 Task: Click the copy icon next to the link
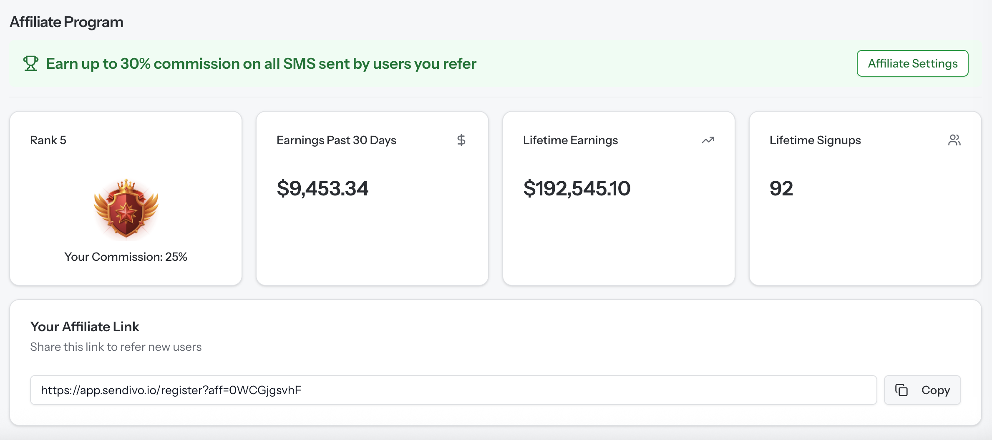[x=901, y=390]
